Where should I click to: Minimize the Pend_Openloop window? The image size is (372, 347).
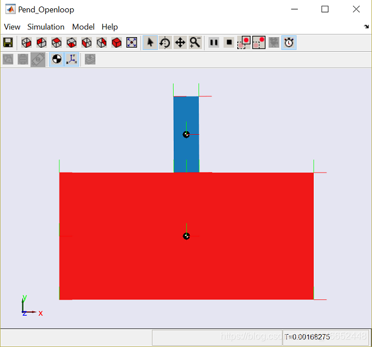[x=294, y=9]
